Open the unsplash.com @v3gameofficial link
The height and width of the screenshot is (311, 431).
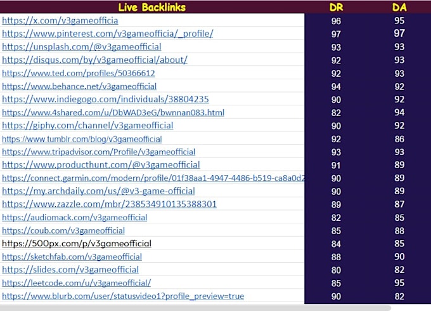82,47
